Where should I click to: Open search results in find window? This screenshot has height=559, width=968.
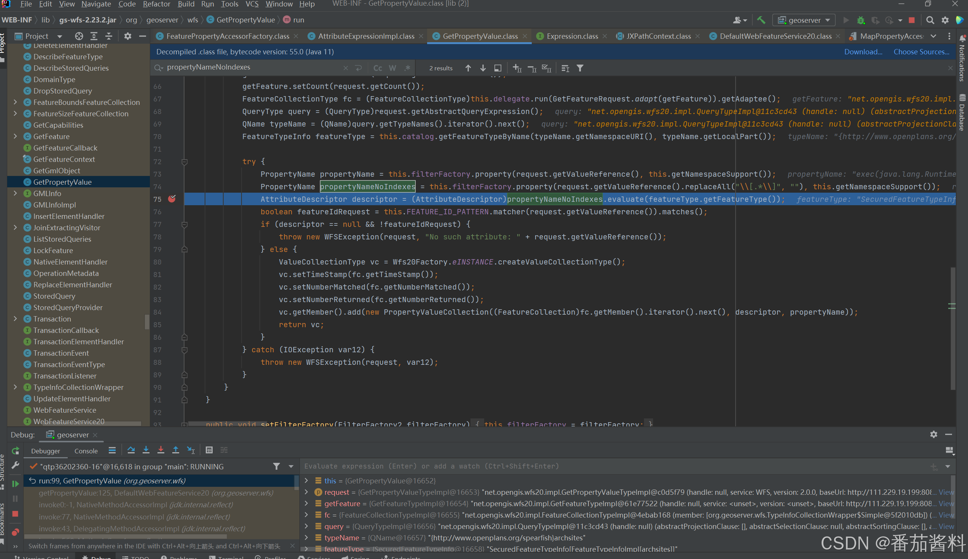click(x=498, y=68)
